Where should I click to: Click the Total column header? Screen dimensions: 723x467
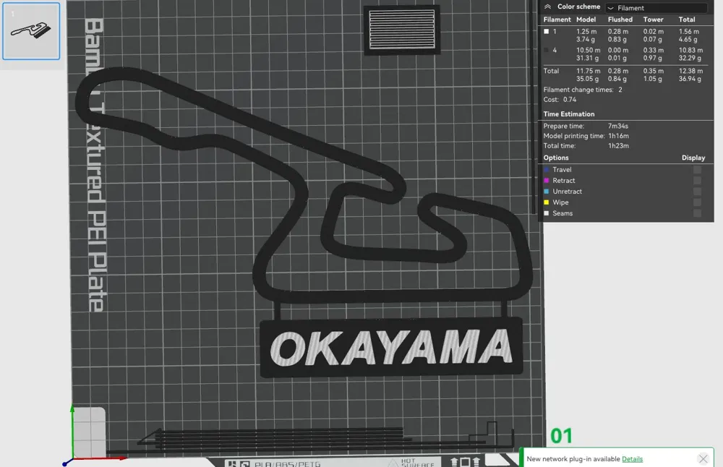(687, 20)
